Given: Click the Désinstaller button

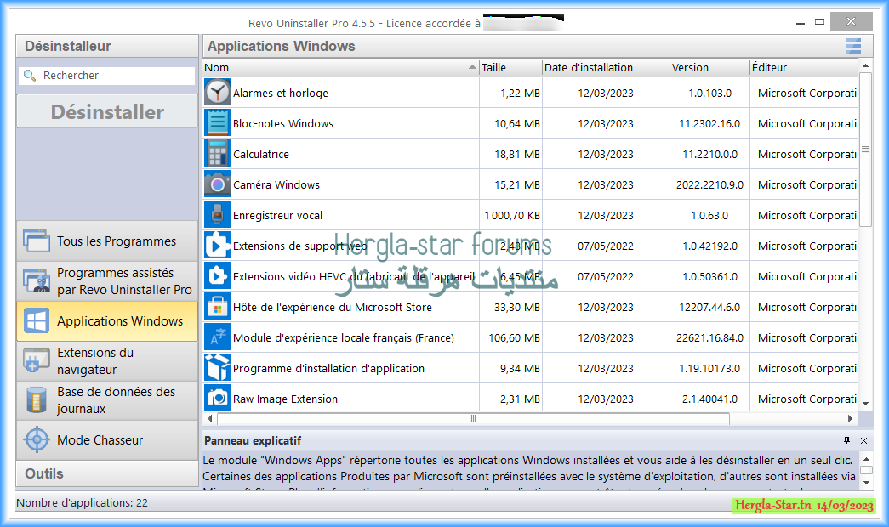Looking at the screenshot, I should click(x=107, y=111).
